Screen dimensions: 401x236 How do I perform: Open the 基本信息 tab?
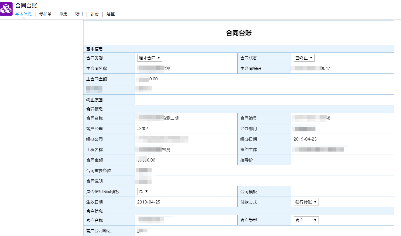click(x=23, y=14)
